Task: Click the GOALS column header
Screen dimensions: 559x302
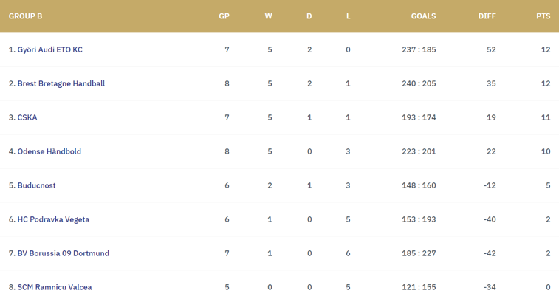Action: coord(423,16)
